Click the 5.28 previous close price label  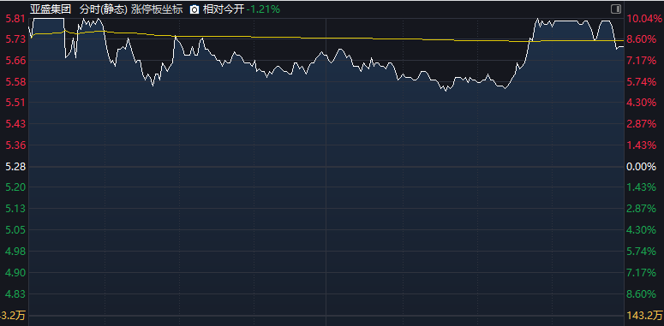tap(15, 167)
